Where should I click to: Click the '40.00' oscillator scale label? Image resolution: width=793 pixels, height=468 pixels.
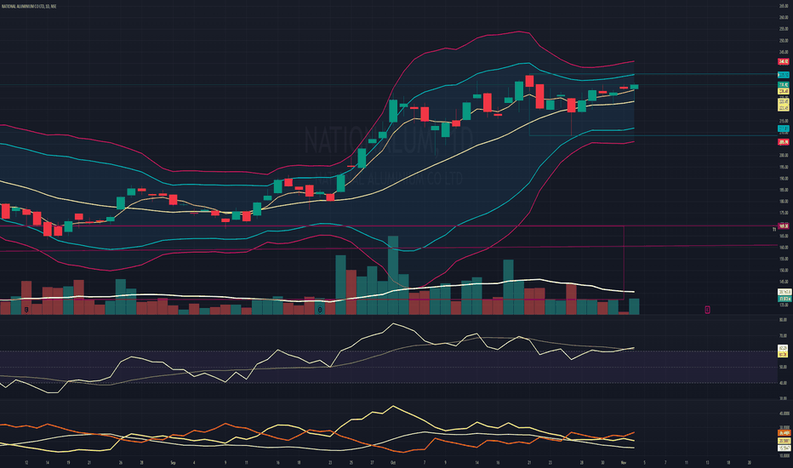(x=784, y=383)
